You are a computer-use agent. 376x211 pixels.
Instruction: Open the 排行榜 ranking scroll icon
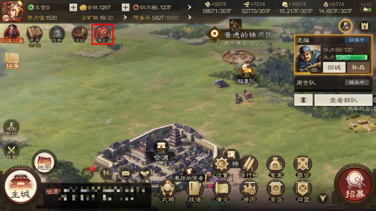[x=249, y=167]
